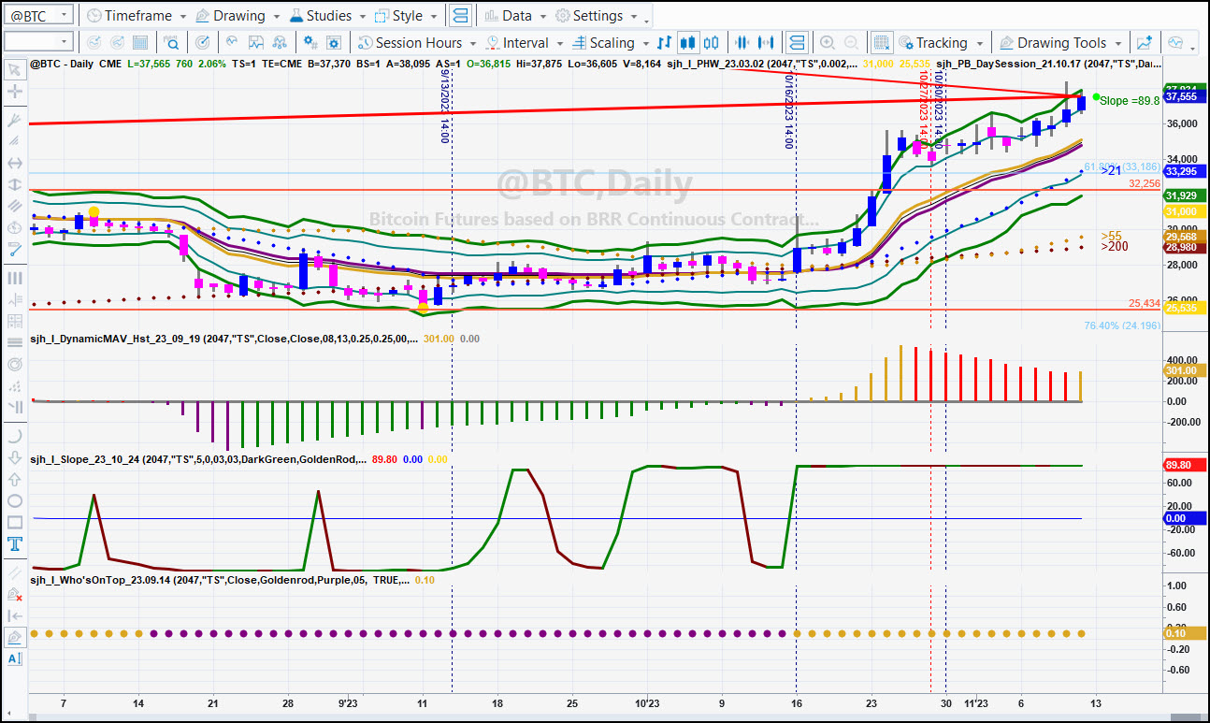The height and width of the screenshot is (723, 1210).
Task: Open the Studies dropdown menu
Action: click(327, 16)
